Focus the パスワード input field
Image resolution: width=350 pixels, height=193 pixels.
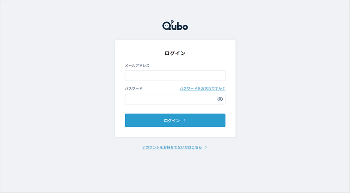pyautogui.click(x=171, y=99)
